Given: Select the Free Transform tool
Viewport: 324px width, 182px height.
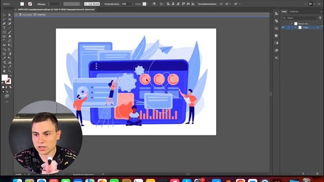Looking at the screenshot, I should (10, 45).
